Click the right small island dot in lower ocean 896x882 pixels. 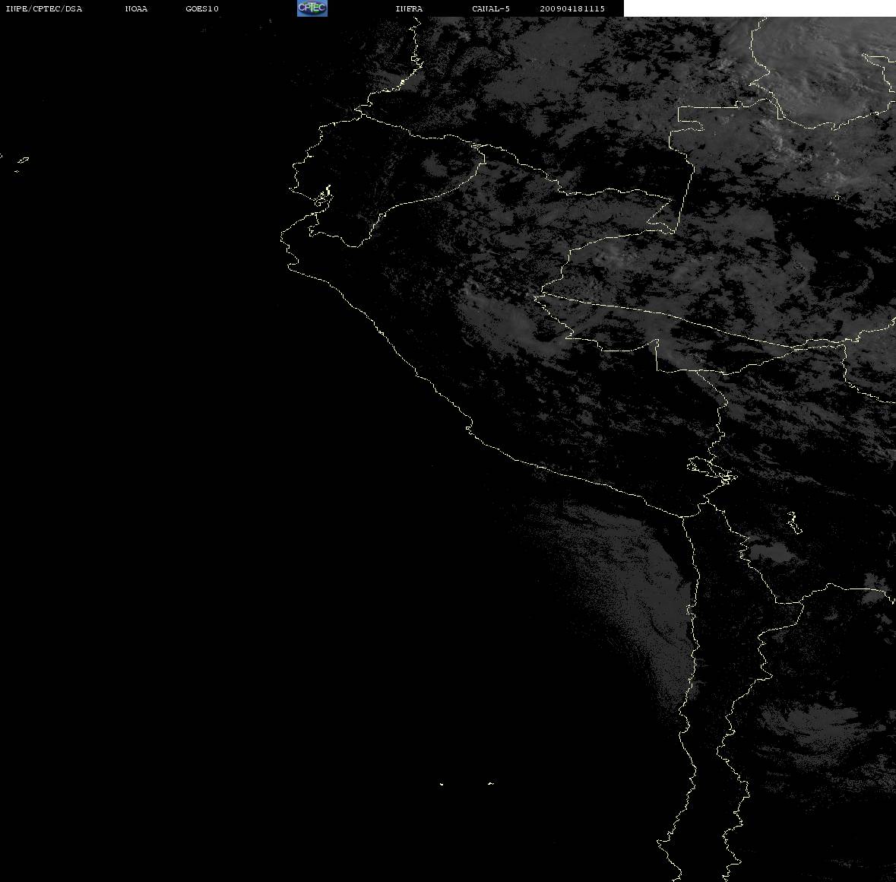coord(490,783)
